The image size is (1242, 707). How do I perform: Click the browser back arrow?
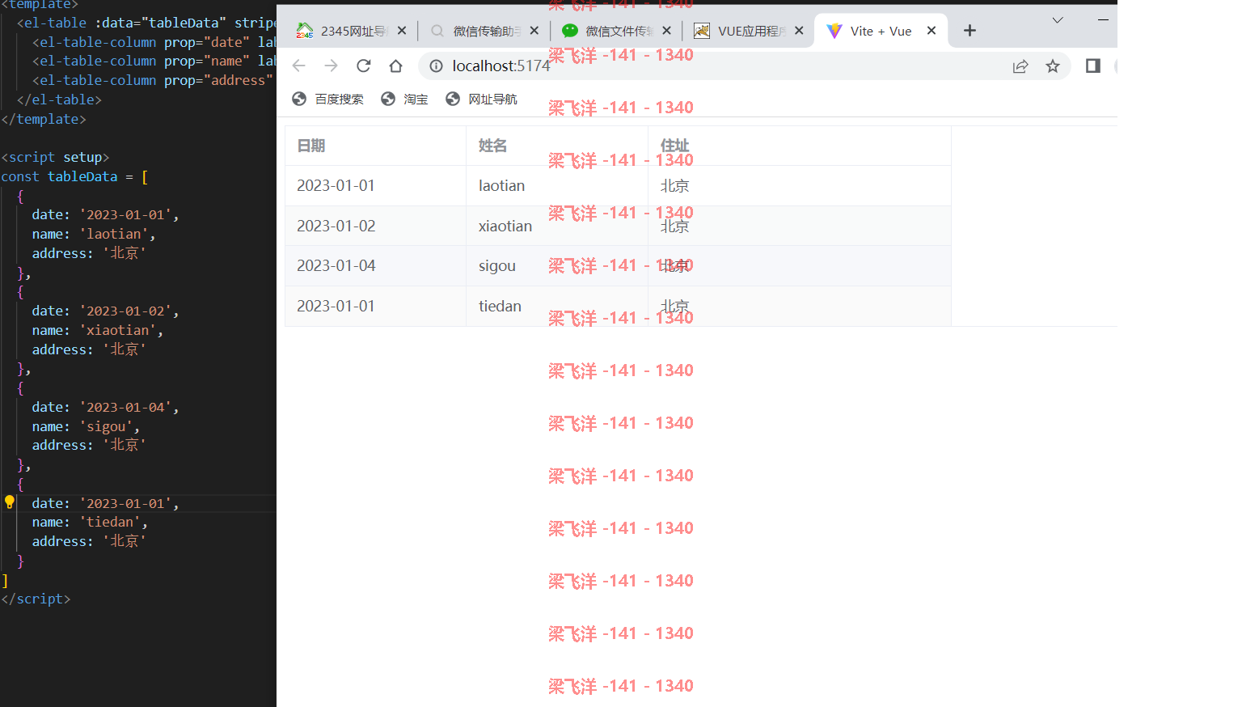[x=298, y=66]
